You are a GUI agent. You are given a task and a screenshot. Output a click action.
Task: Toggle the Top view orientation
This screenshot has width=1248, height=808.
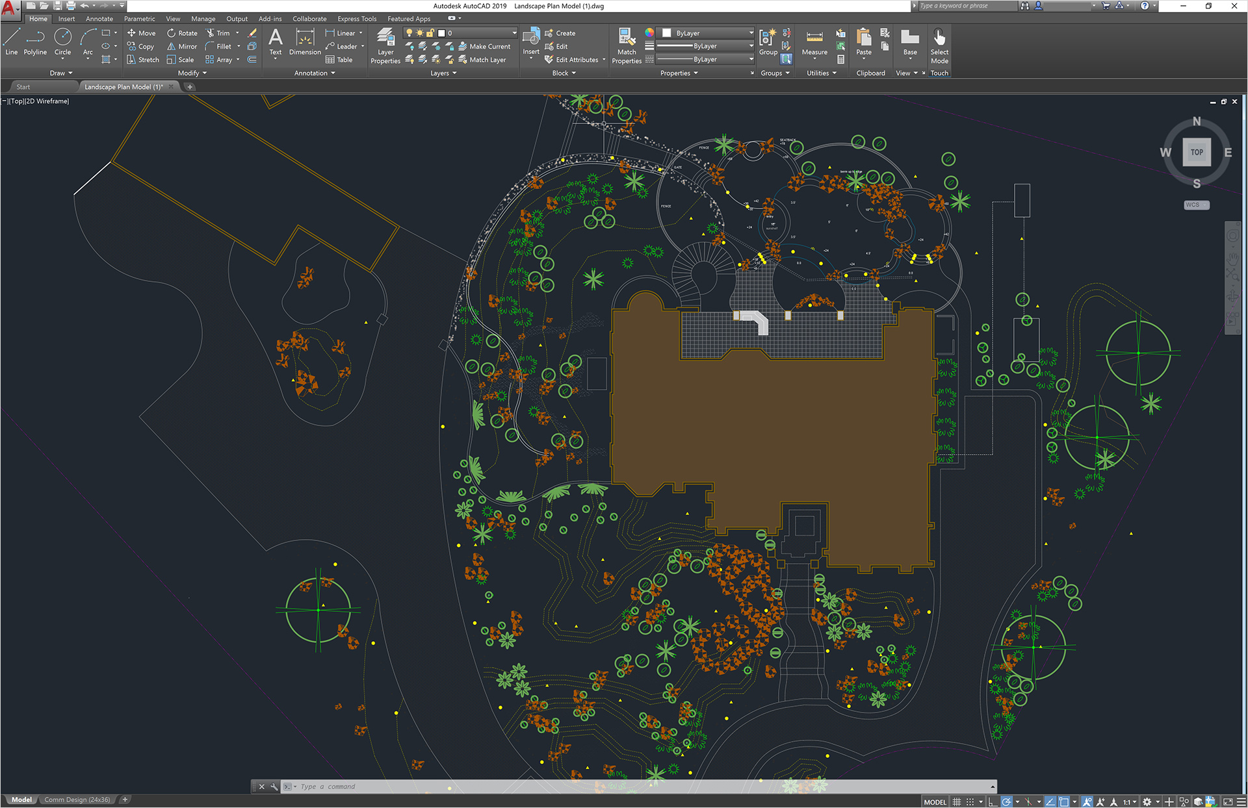click(1194, 153)
